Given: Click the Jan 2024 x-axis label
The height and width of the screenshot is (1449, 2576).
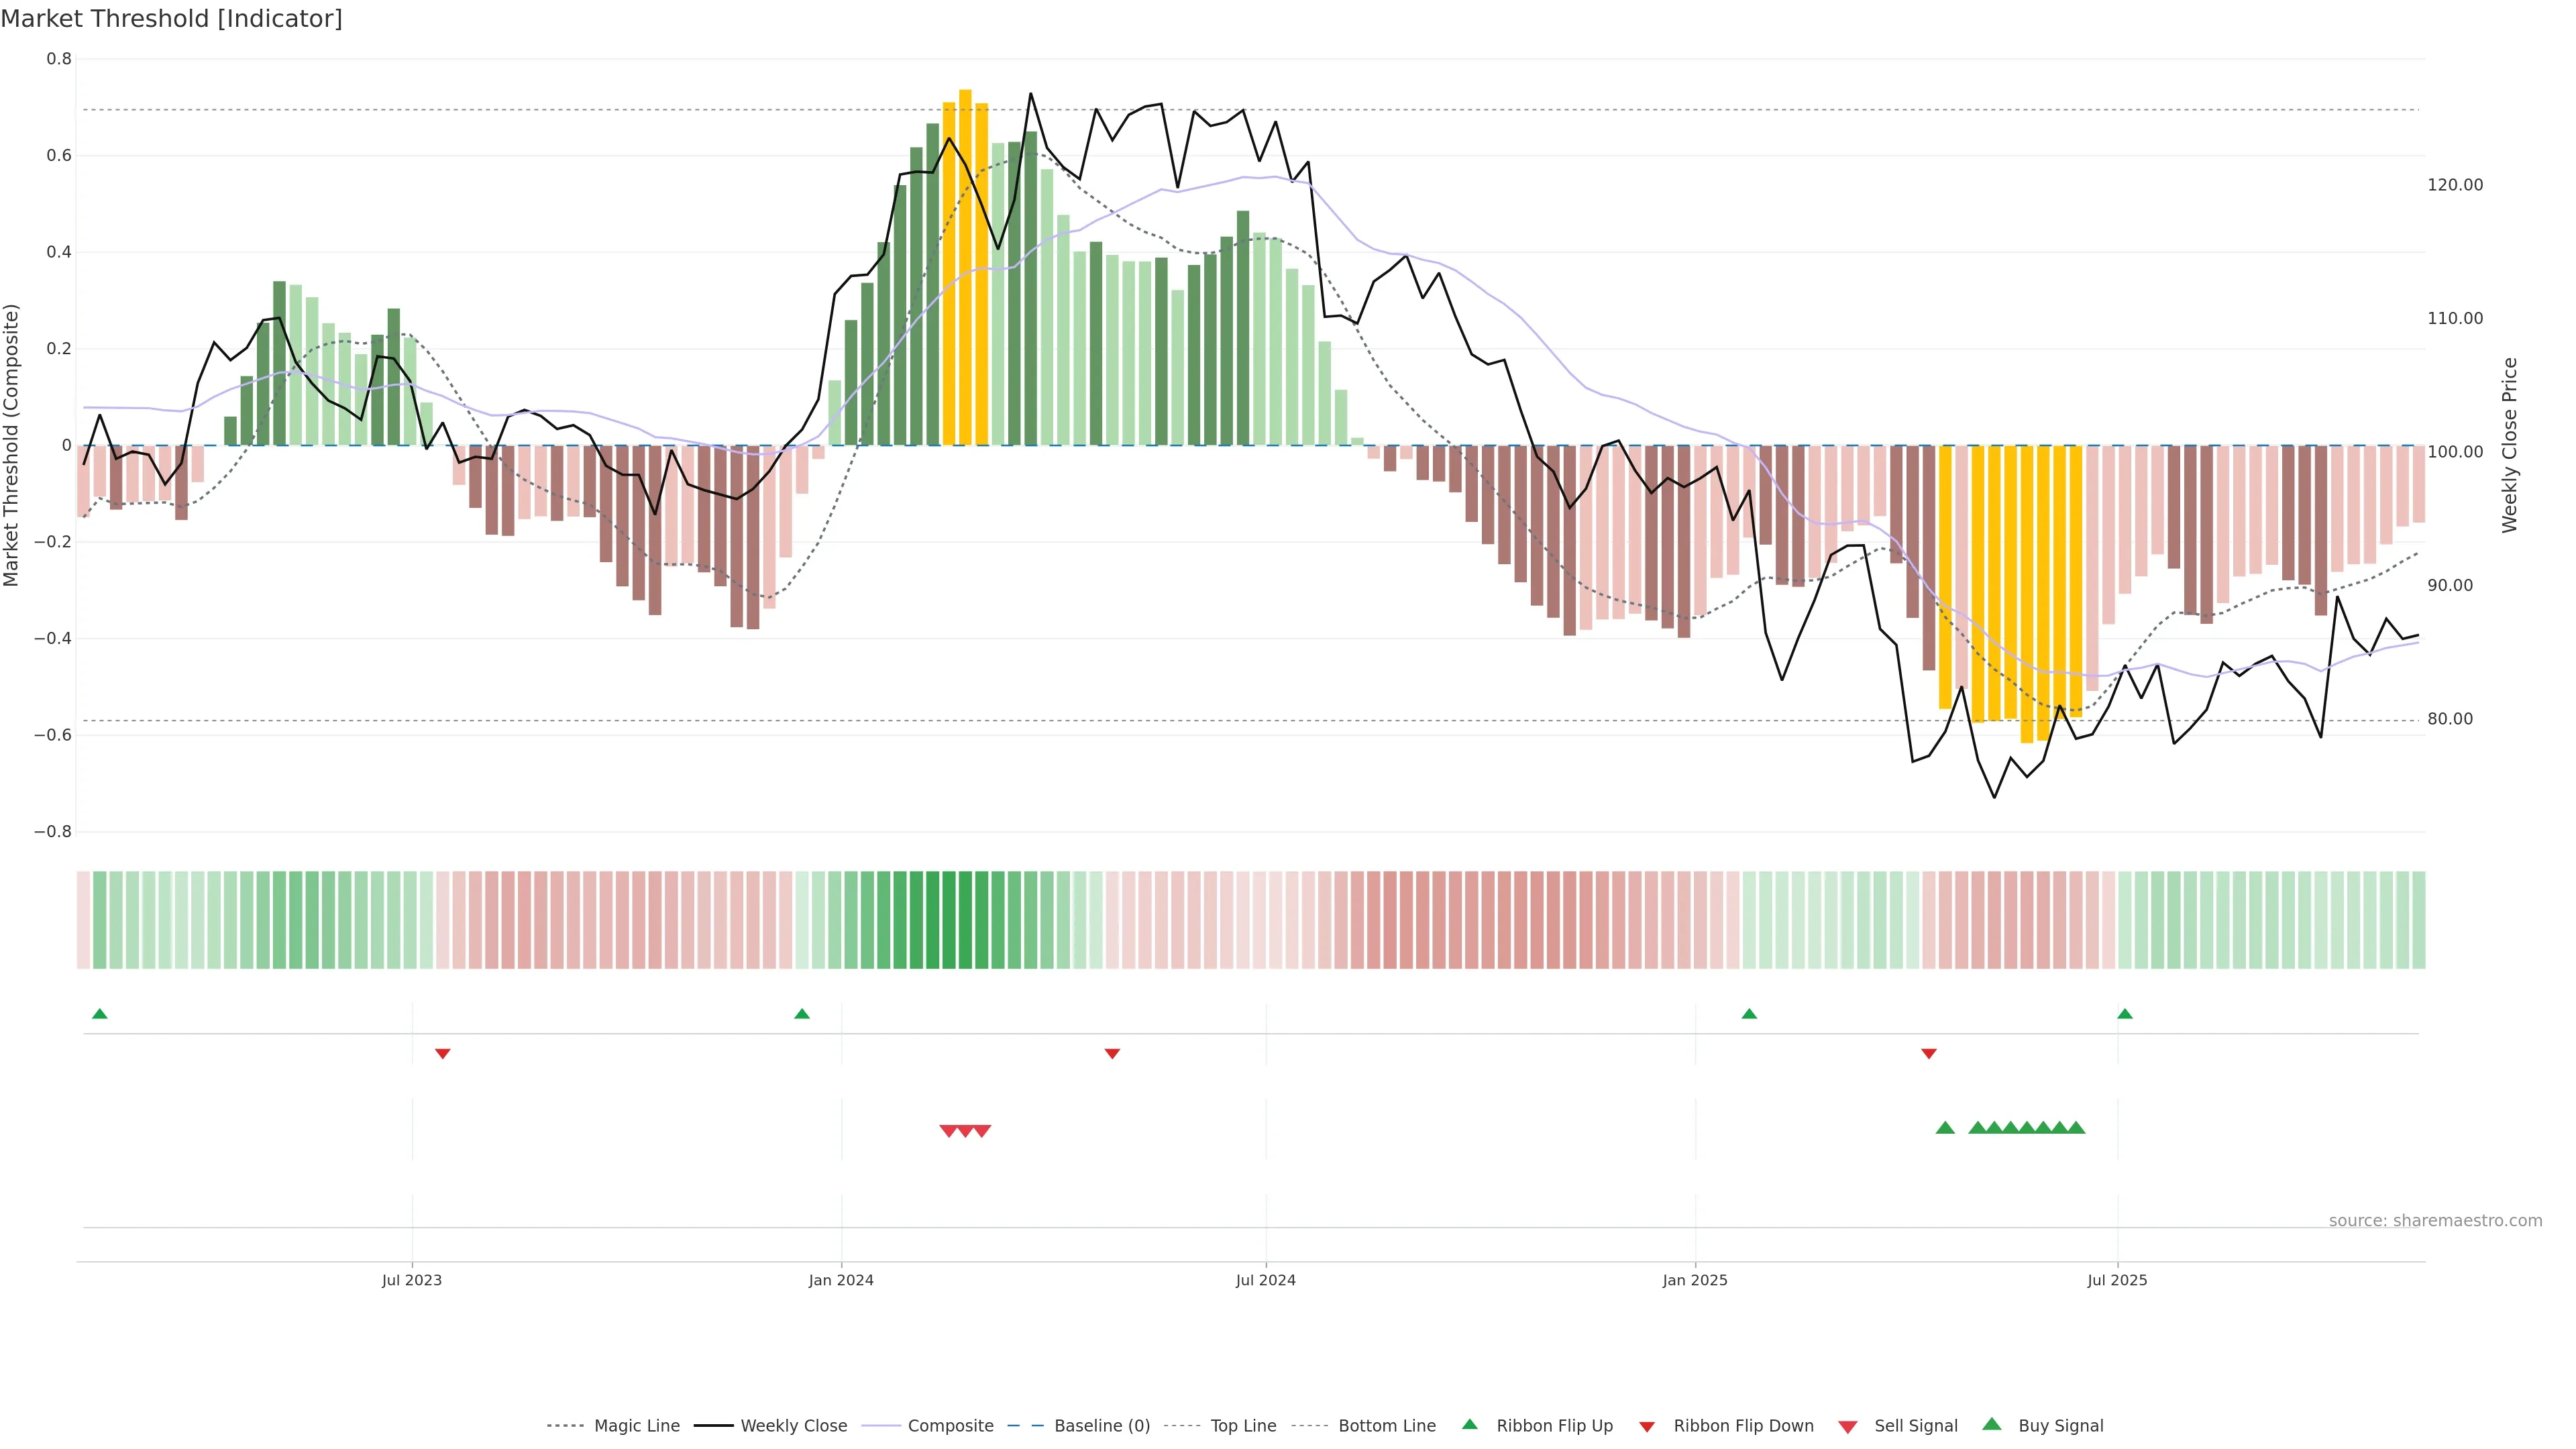Looking at the screenshot, I should click(841, 1280).
